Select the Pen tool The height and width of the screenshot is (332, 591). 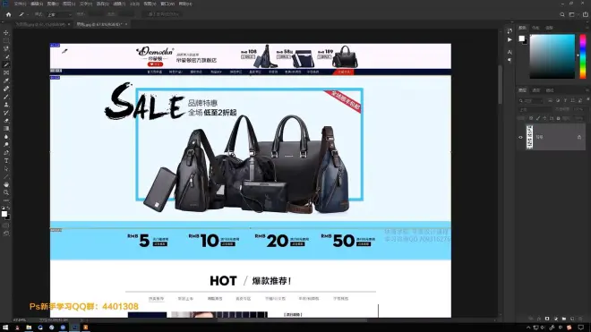click(x=6, y=153)
